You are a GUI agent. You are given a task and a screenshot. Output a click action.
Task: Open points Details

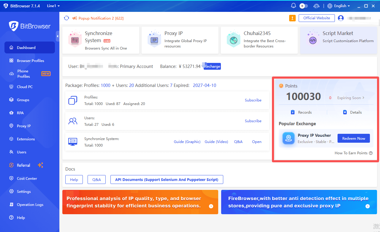tap(352, 112)
